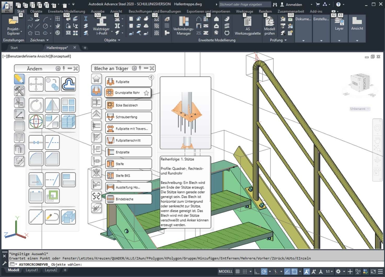
Task: Toggle the grid display in status bar
Action: [x=237, y=271]
